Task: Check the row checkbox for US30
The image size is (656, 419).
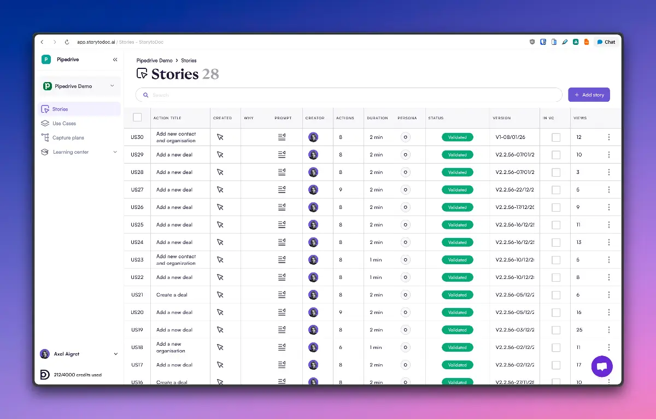Action: coord(137,137)
